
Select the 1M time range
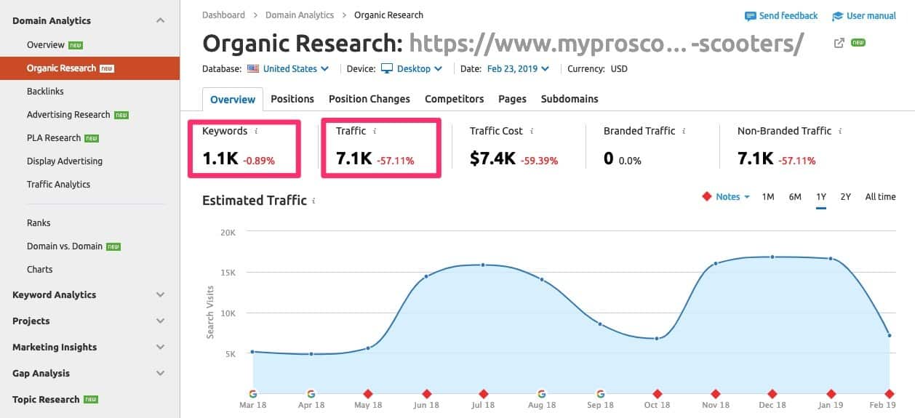point(768,196)
